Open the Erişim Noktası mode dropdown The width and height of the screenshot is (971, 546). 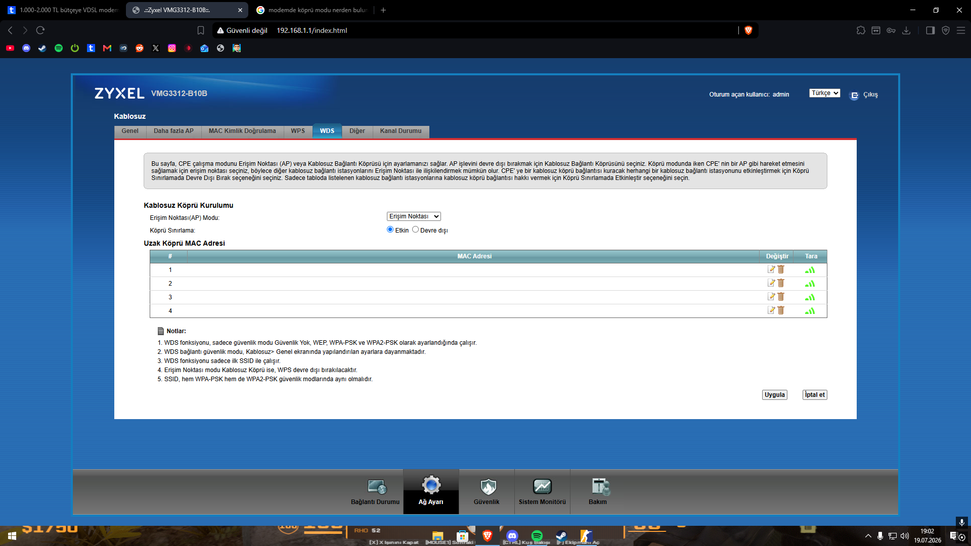click(414, 216)
